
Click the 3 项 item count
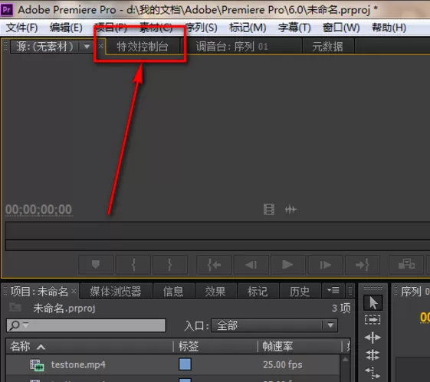341,309
